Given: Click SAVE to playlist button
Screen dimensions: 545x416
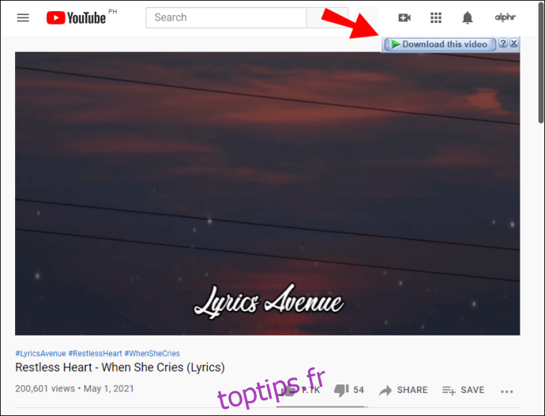Looking at the screenshot, I should (463, 390).
